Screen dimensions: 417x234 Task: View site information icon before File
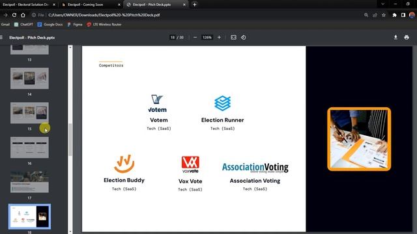click(x=34, y=15)
